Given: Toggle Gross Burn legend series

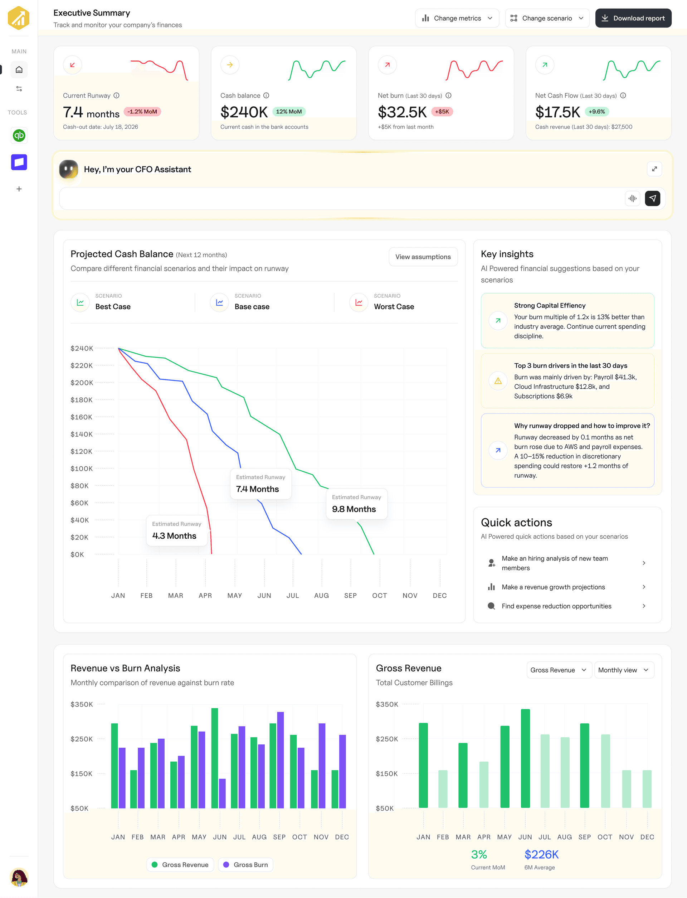Looking at the screenshot, I should point(246,864).
